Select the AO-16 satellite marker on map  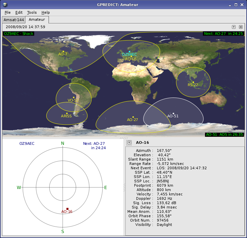[x=131, y=56]
